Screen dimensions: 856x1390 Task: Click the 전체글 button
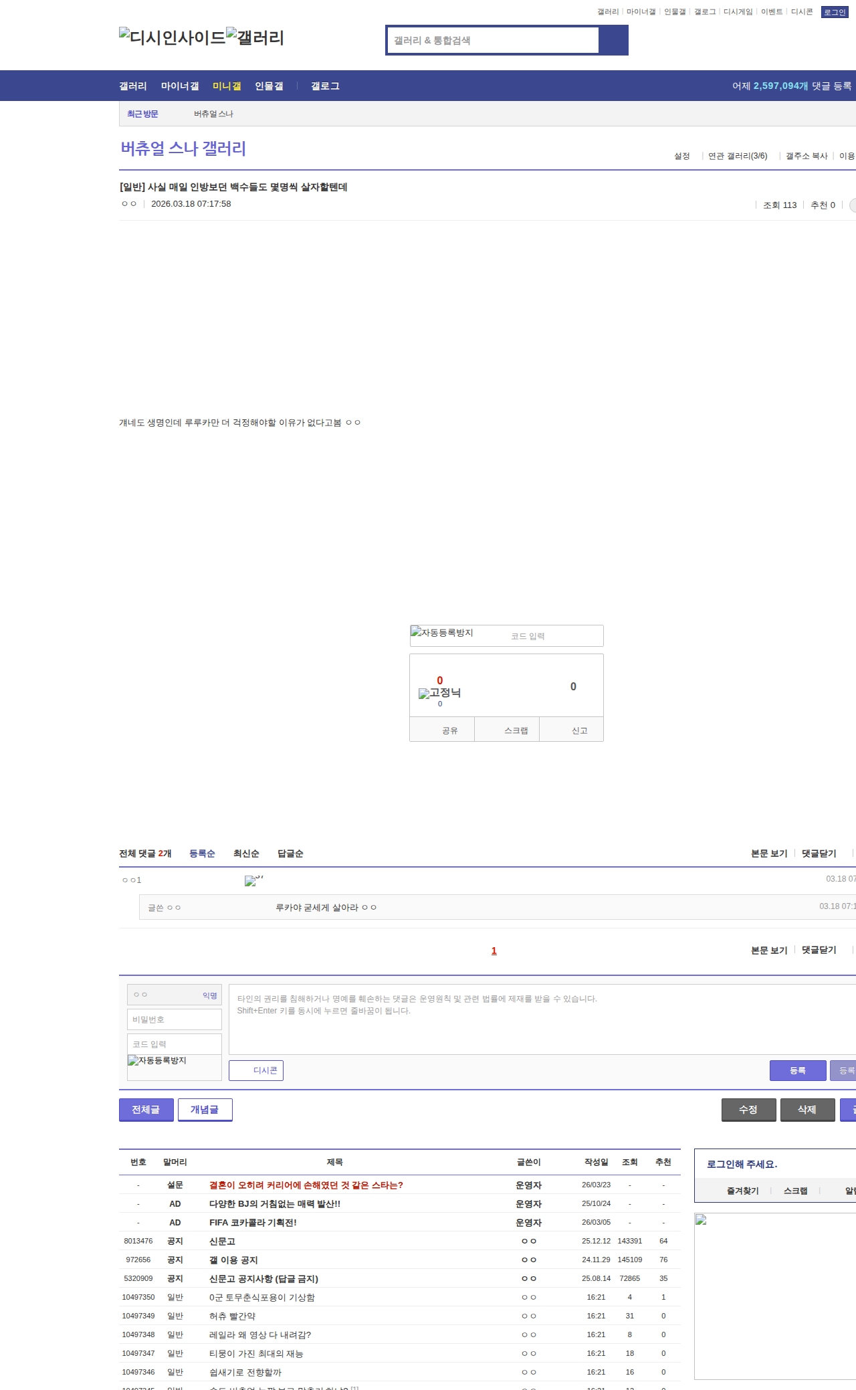[146, 1110]
